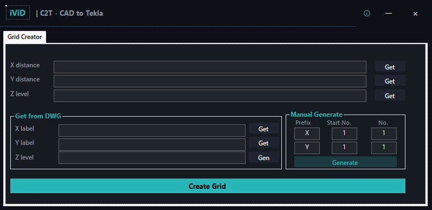Click Get button for X distance
The height and width of the screenshot is (210, 432).
390,67
